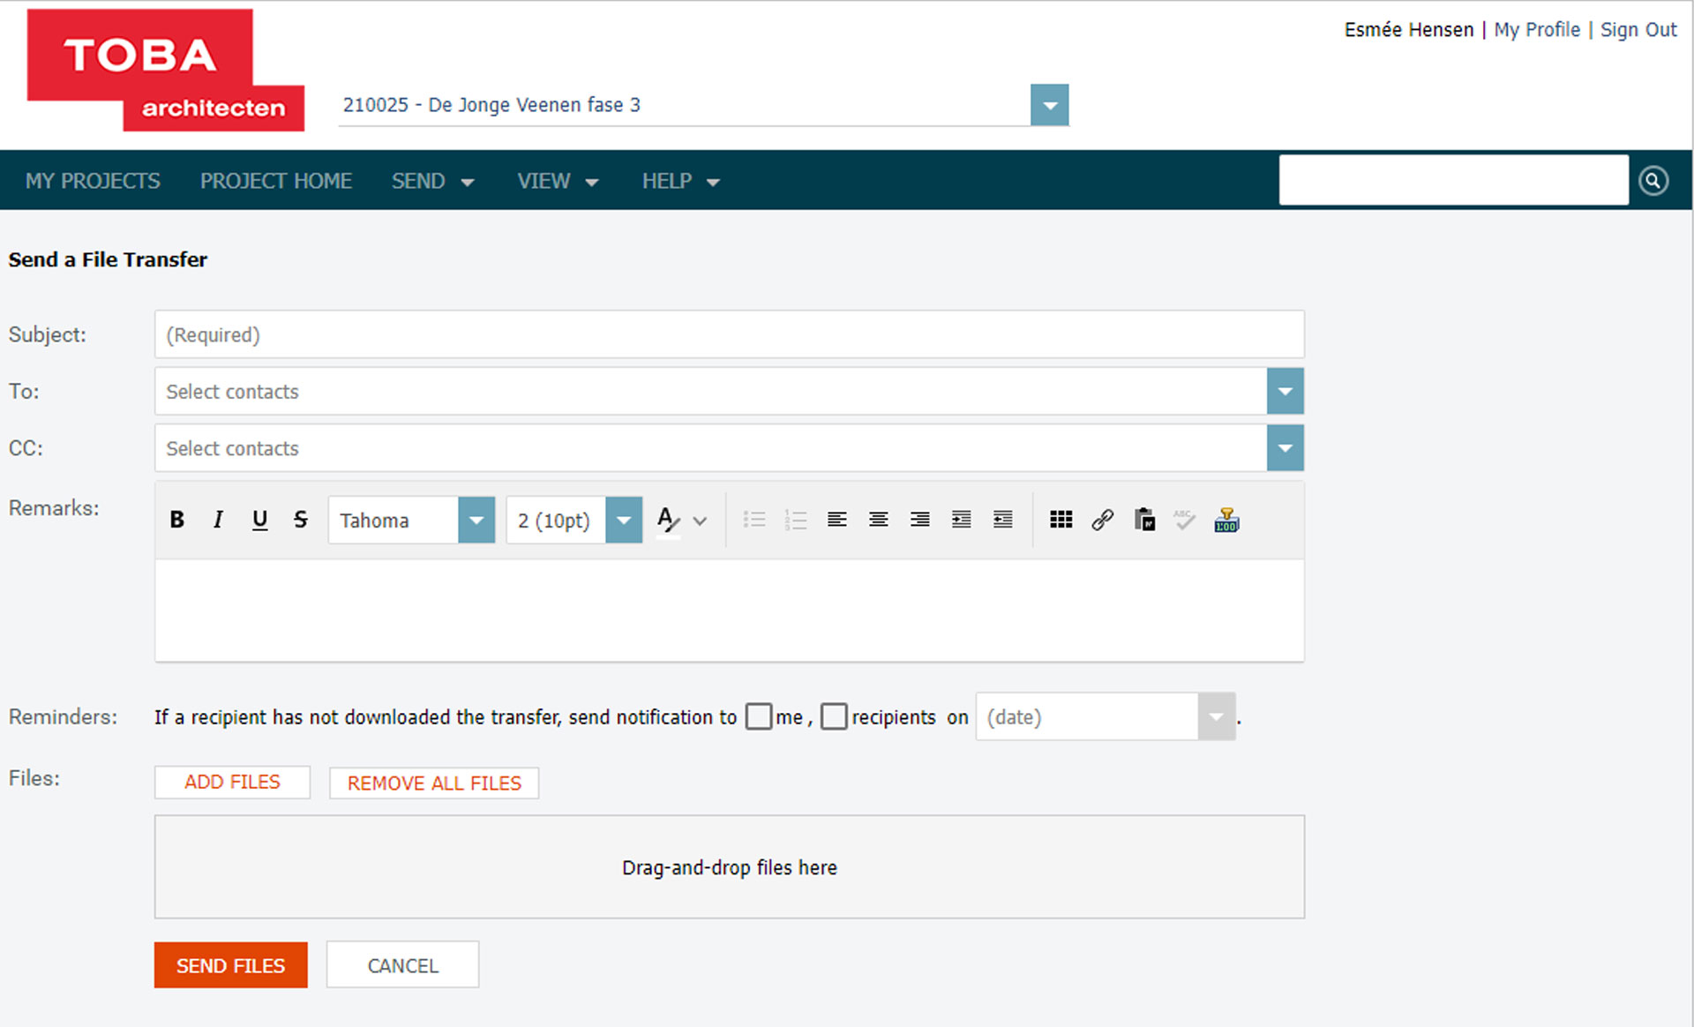1694x1027 pixels.
Task: Underline text in the Remarks field
Action: pos(259,520)
